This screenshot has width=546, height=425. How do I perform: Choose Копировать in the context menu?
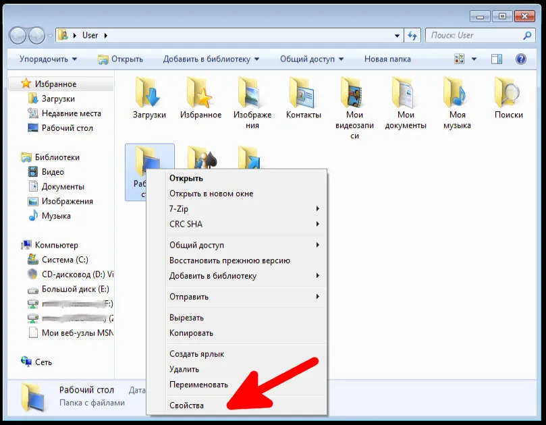(246, 333)
